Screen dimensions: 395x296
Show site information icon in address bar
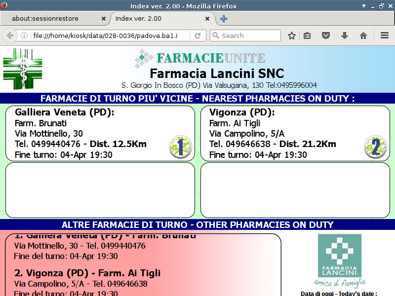[24, 36]
